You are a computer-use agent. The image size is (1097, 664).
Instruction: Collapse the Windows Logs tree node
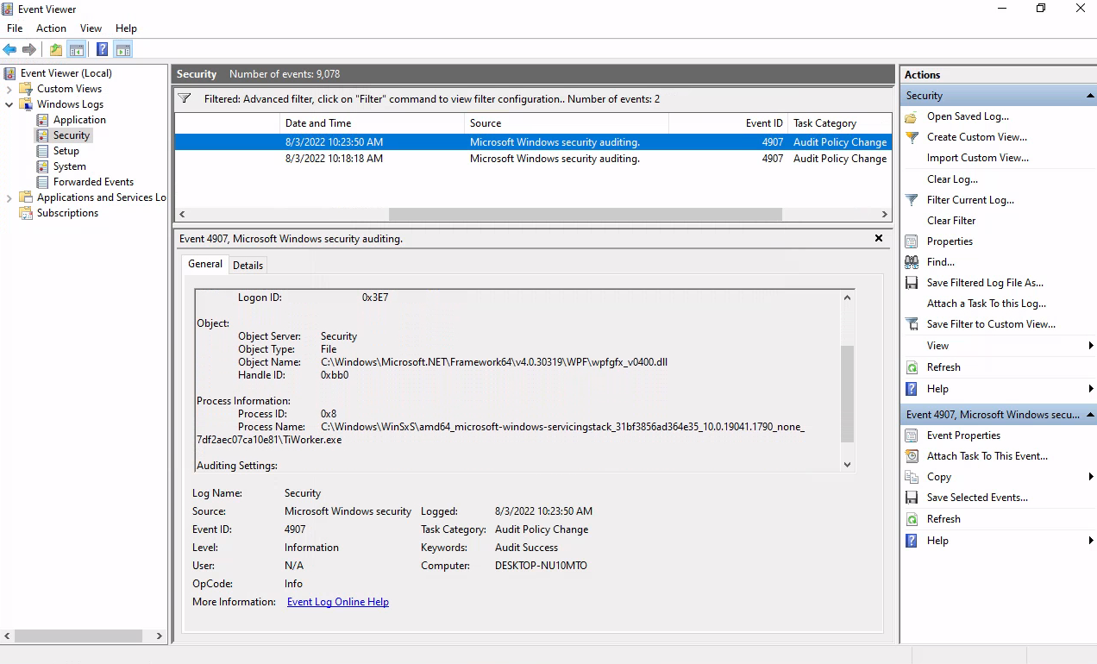click(x=9, y=104)
